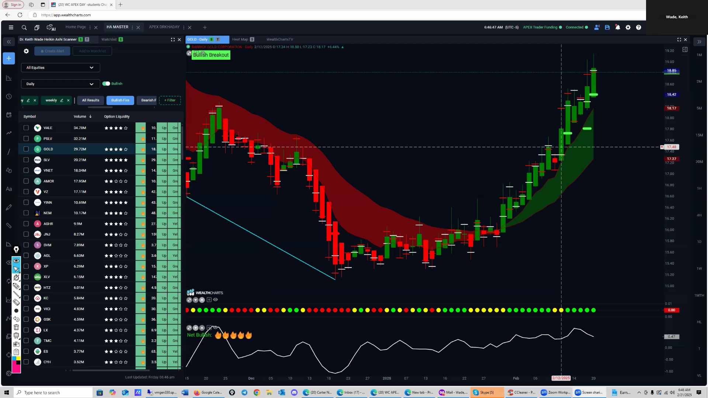Click the Add to Watchlist button
The image size is (708, 398).
point(92,51)
